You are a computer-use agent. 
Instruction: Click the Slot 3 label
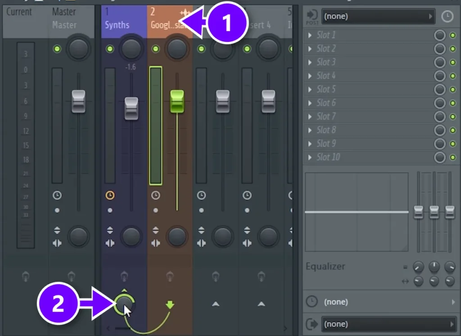(x=326, y=62)
